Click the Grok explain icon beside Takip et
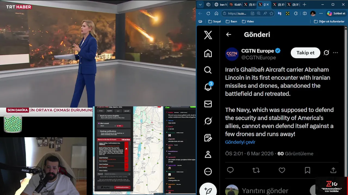The width and height of the screenshot is (348, 195). (326, 53)
